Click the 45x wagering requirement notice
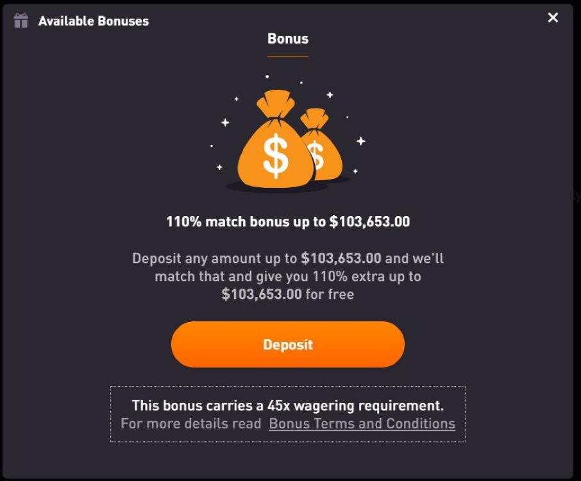 click(x=288, y=405)
